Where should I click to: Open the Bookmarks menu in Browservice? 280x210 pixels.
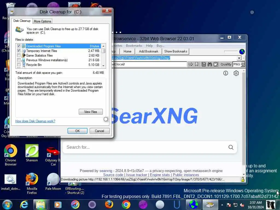tap(134, 46)
